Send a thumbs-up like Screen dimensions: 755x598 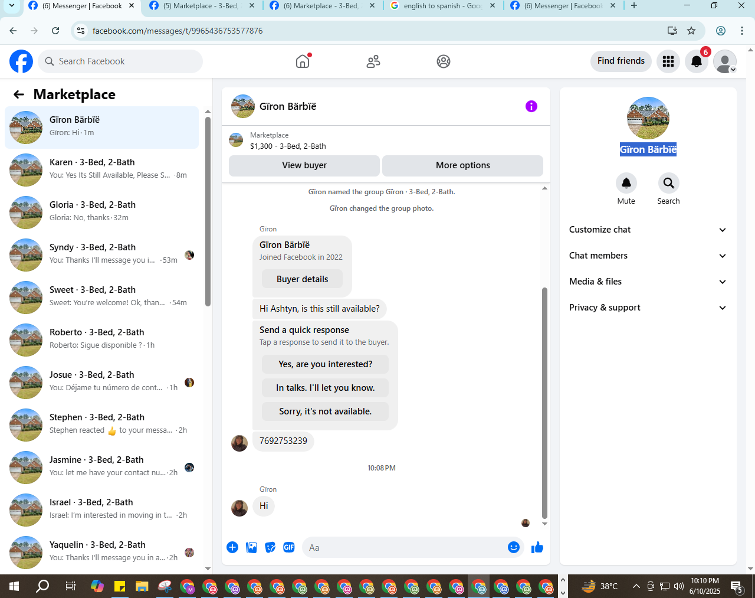click(537, 547)
